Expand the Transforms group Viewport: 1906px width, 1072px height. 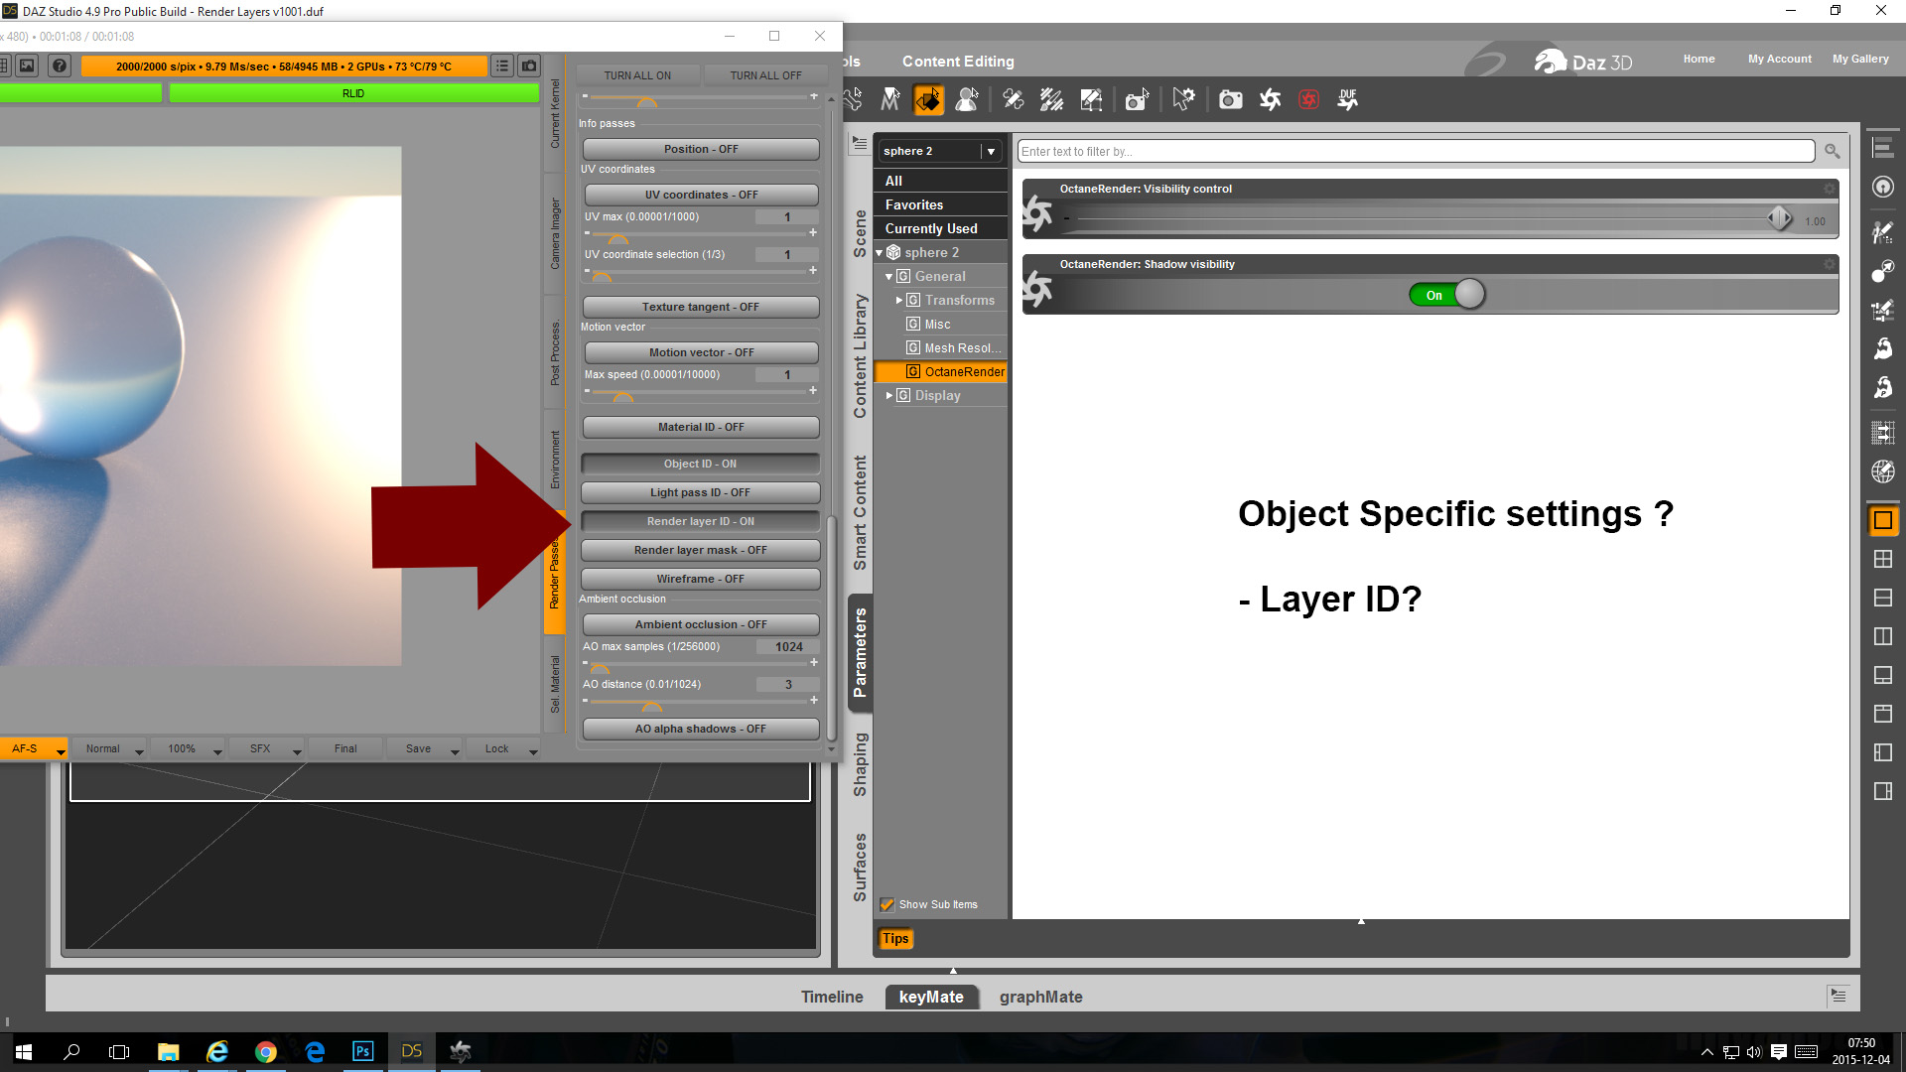point(899,300)
